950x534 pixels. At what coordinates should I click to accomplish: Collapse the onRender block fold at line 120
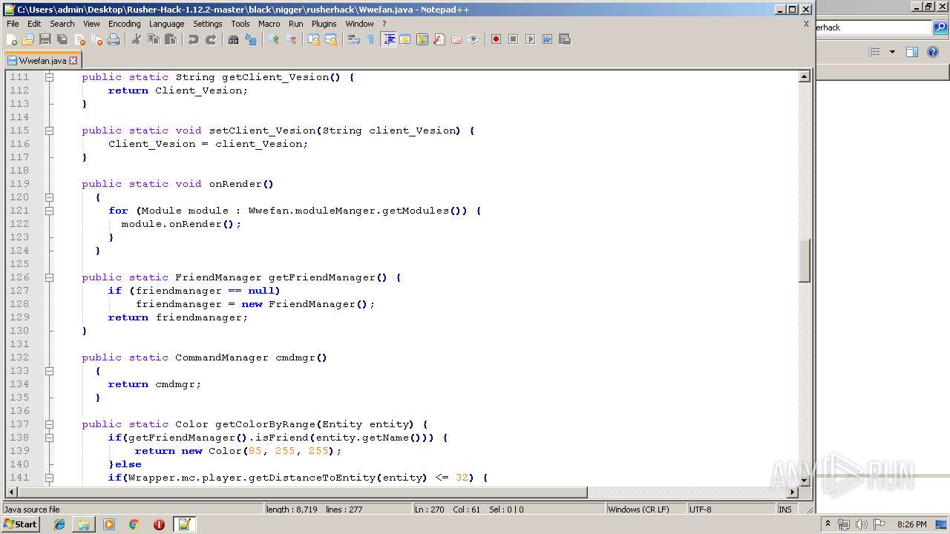[x=49, y=197]
